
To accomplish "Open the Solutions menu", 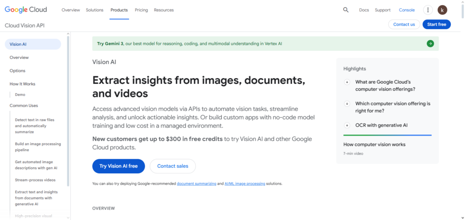I will (x=94, y=10).
